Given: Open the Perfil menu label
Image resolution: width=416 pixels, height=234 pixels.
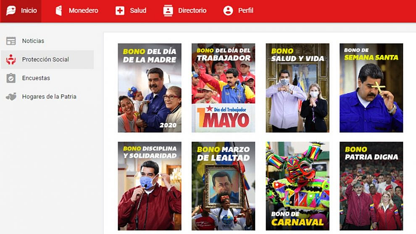Looking at the screenshot, I should [x=246, y=11].
